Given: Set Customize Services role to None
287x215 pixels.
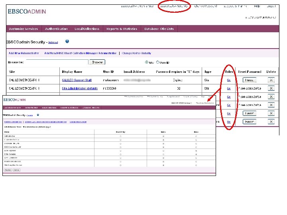Looking at the screenshot, I should (196, 140).
